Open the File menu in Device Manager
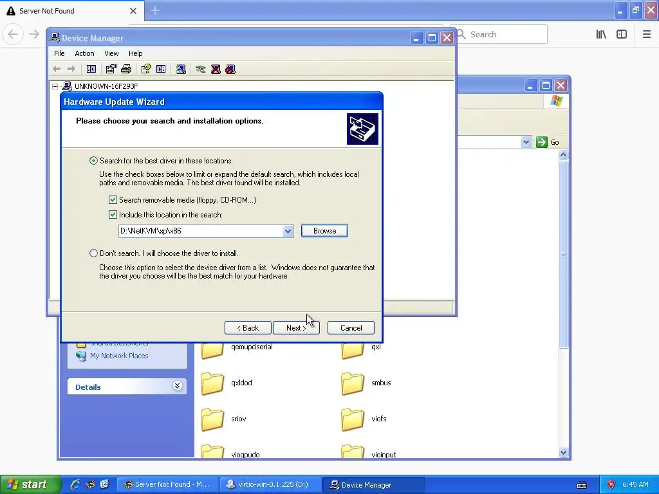The width and height of the screenshot is (659, 494). pyautogui.click(x=59, y=53)
